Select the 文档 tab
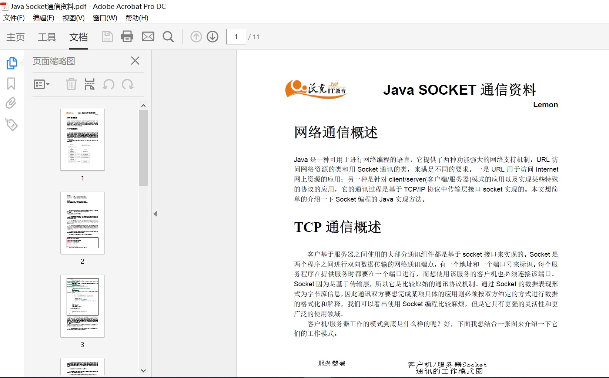The width and height of the screenshot is (609, 378). [78, 37]
